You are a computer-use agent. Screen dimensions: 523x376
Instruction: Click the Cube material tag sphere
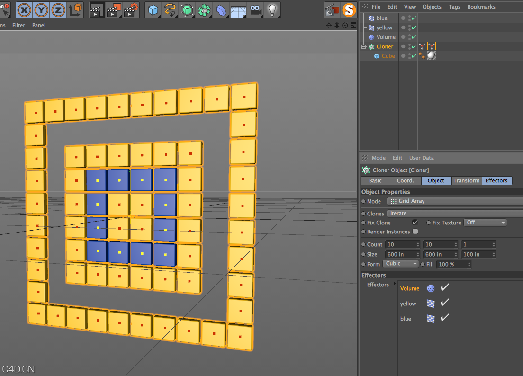[x=431, y=56]
